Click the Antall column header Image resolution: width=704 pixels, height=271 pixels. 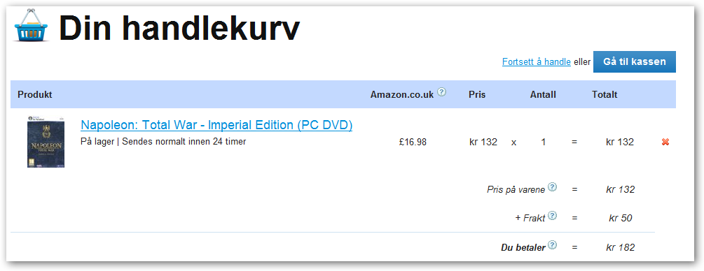543,94
